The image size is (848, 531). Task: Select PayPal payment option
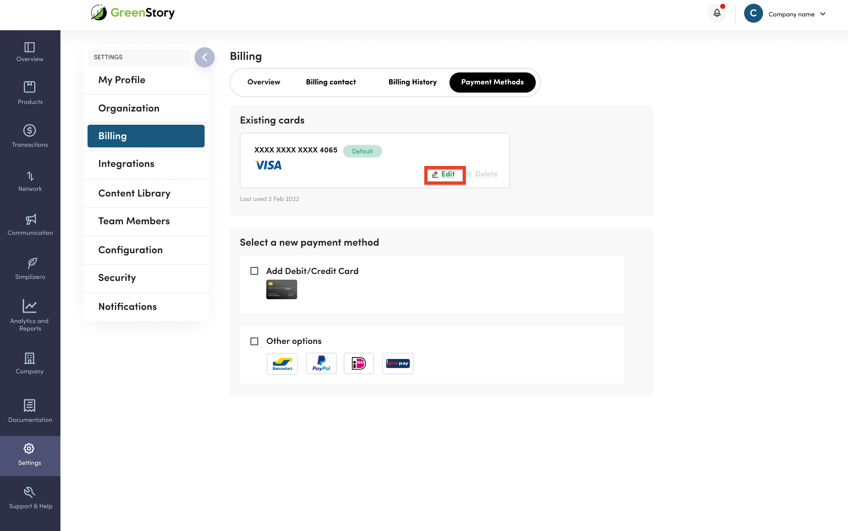[321, 363]
